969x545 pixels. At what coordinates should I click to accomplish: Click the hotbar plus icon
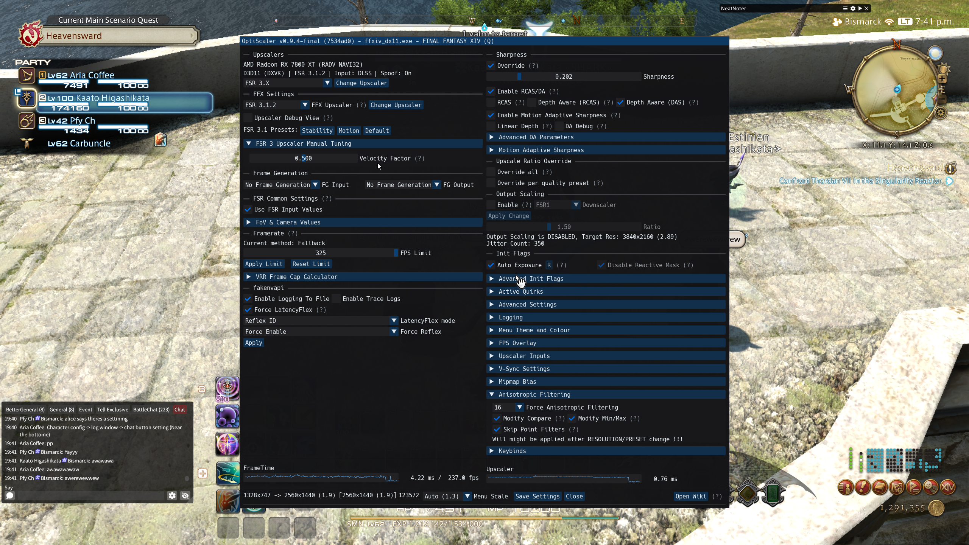(x=203, y=473)
